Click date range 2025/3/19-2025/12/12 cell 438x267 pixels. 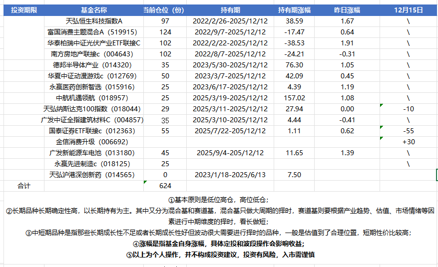[230, 98]
